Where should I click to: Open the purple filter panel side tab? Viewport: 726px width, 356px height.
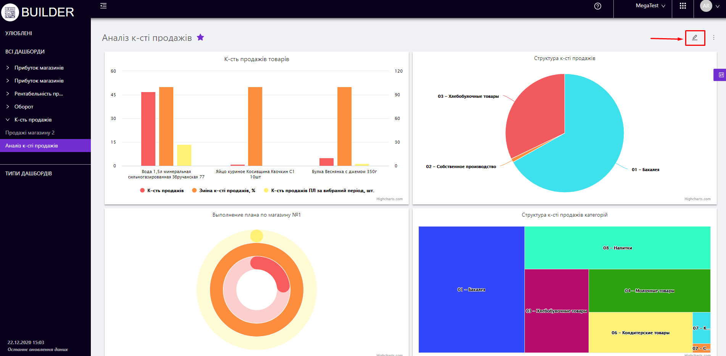(x=720, y=75)
